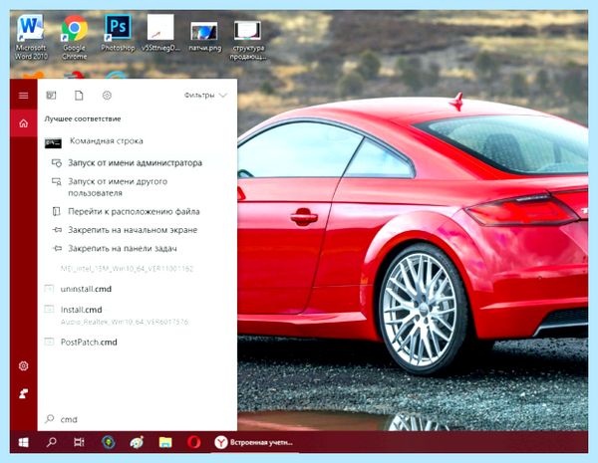Filter results by Settings gear icon
598x463 pixels.
pos(107,96)
